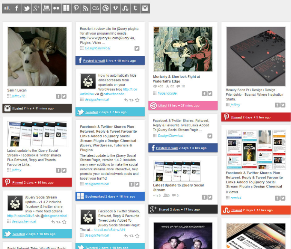This screenshot has width=291, height=249.
Task: Share 'Beauty Seen Pr' pin on Facebook
Action: coord(277,105)
